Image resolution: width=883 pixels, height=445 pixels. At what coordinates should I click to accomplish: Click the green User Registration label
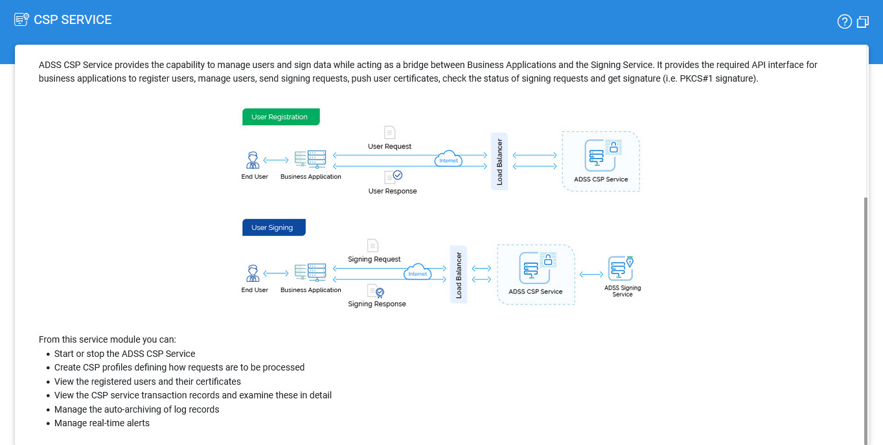coord(281,117)
